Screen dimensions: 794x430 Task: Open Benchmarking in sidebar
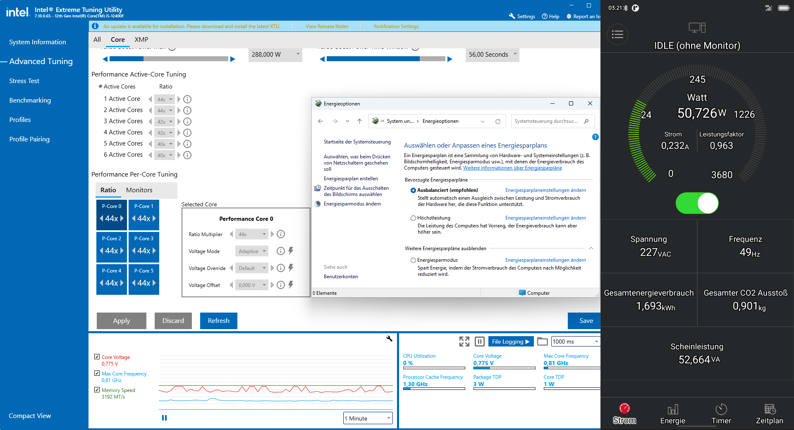30,100
